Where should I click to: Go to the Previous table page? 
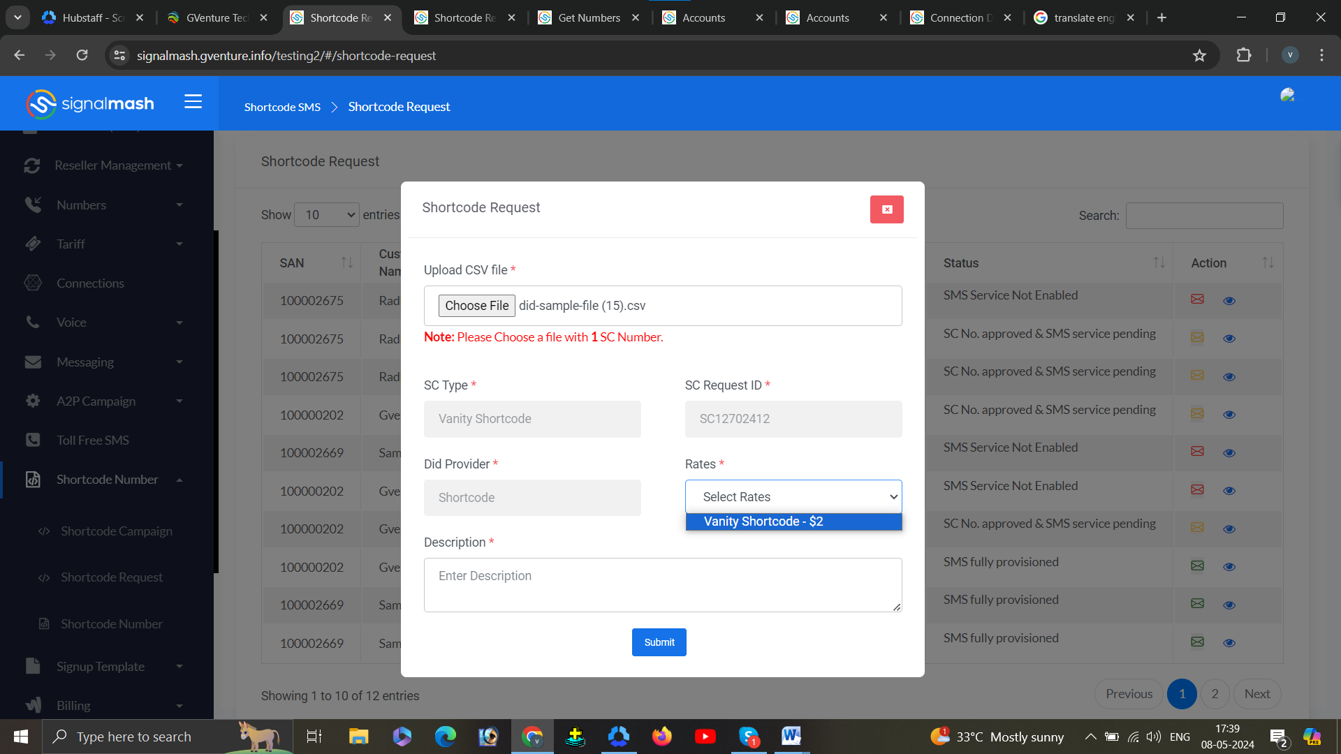coord(1129,694)
